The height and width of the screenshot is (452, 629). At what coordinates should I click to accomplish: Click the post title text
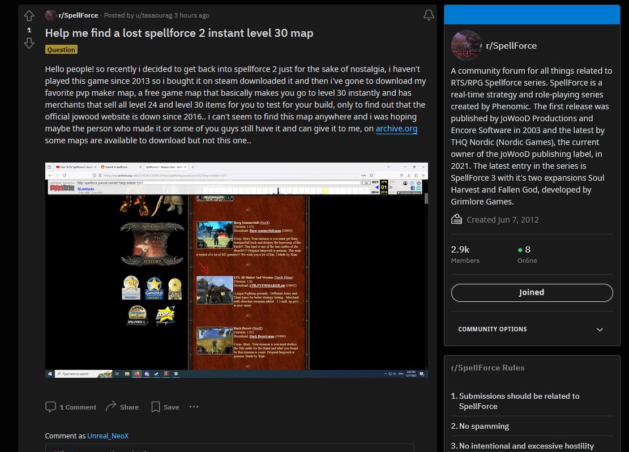(179, 33)
